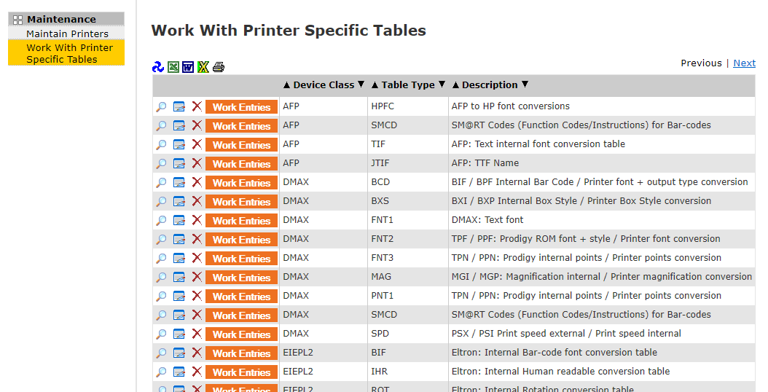This screenshot has width=768, height=392.
Task: Select Work With Printer Specific Tables menu
Action: (69, 53)
